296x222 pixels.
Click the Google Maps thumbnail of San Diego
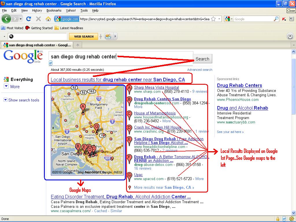pyautogui.click(x=87, y=130)
